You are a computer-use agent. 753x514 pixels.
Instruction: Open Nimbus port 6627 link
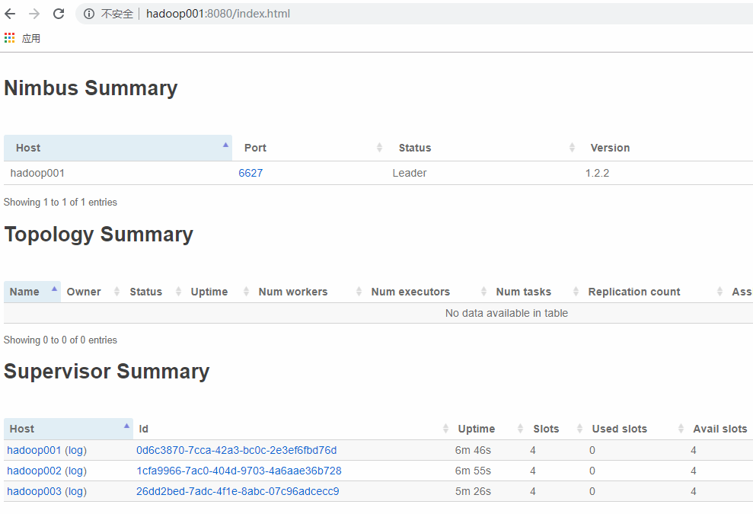tap(250, 173)
